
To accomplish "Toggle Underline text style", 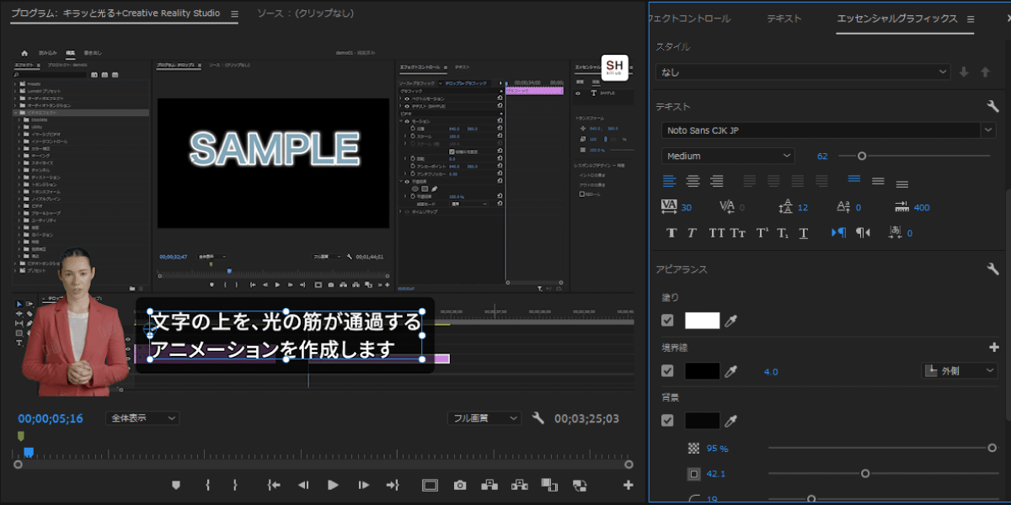I will pyautogui.click(x=804, y=233).
